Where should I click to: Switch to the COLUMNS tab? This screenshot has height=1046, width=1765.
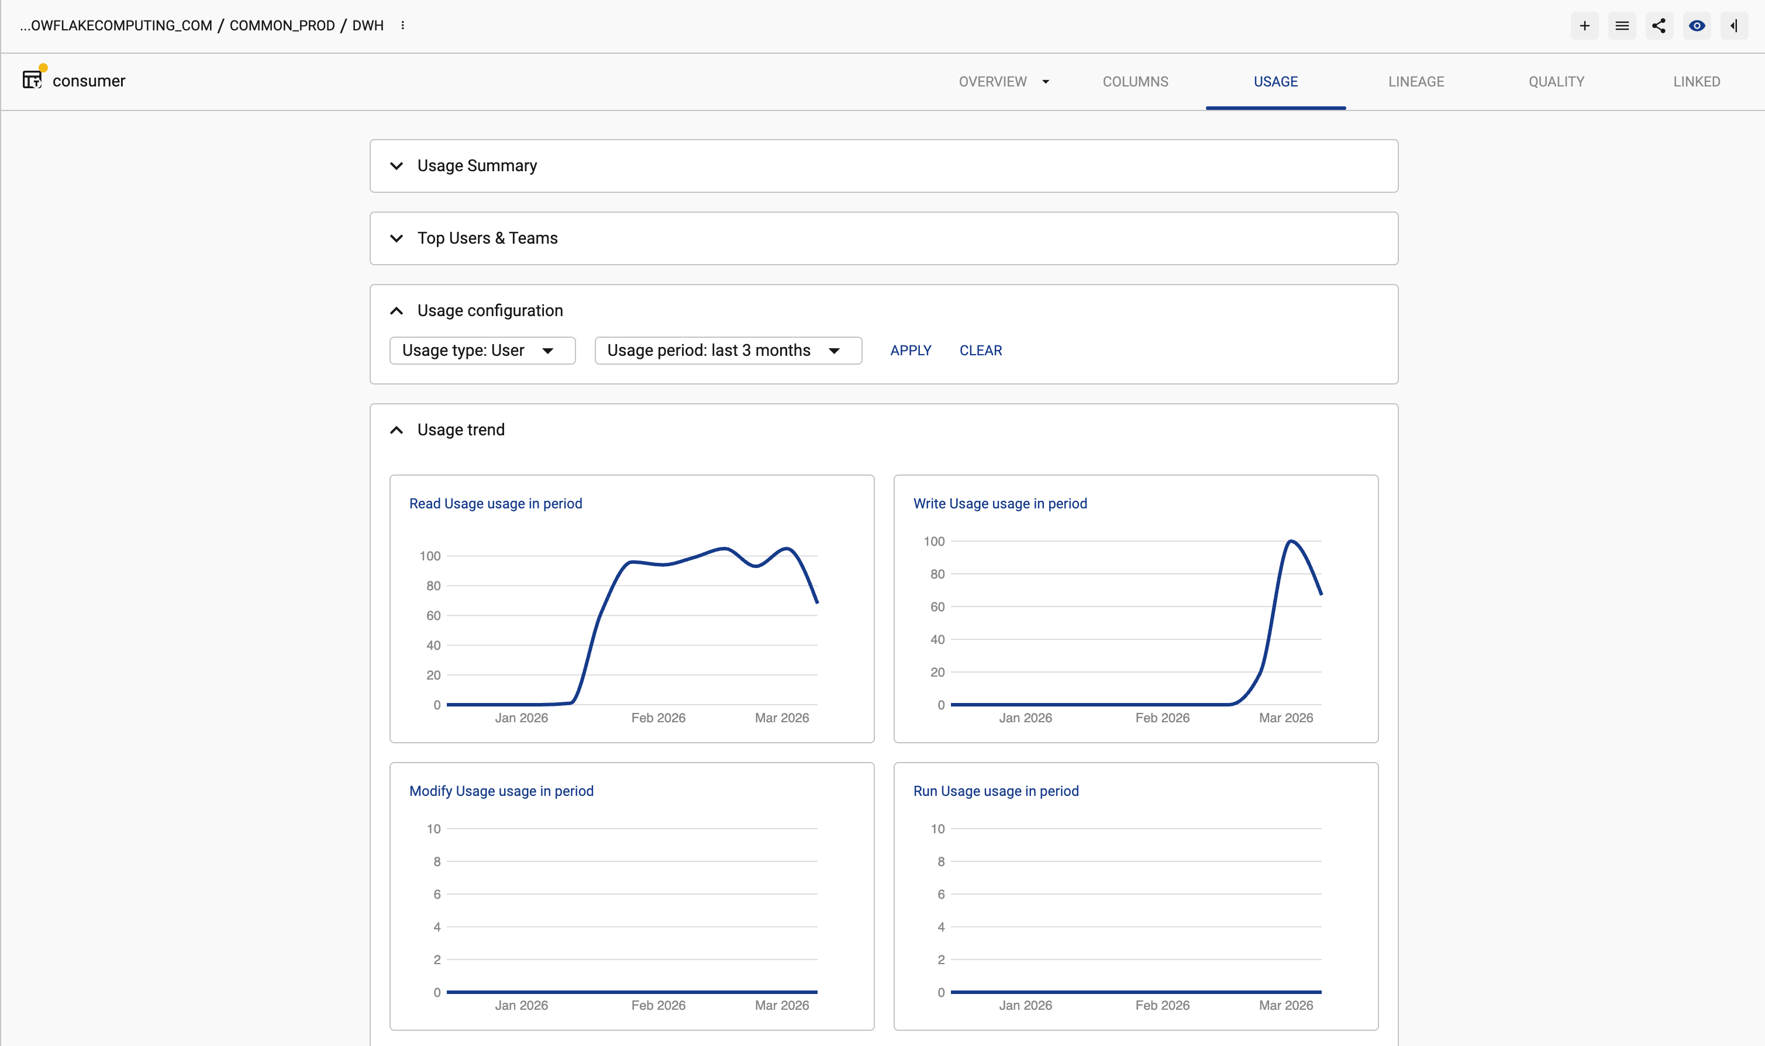(1135, 82)
